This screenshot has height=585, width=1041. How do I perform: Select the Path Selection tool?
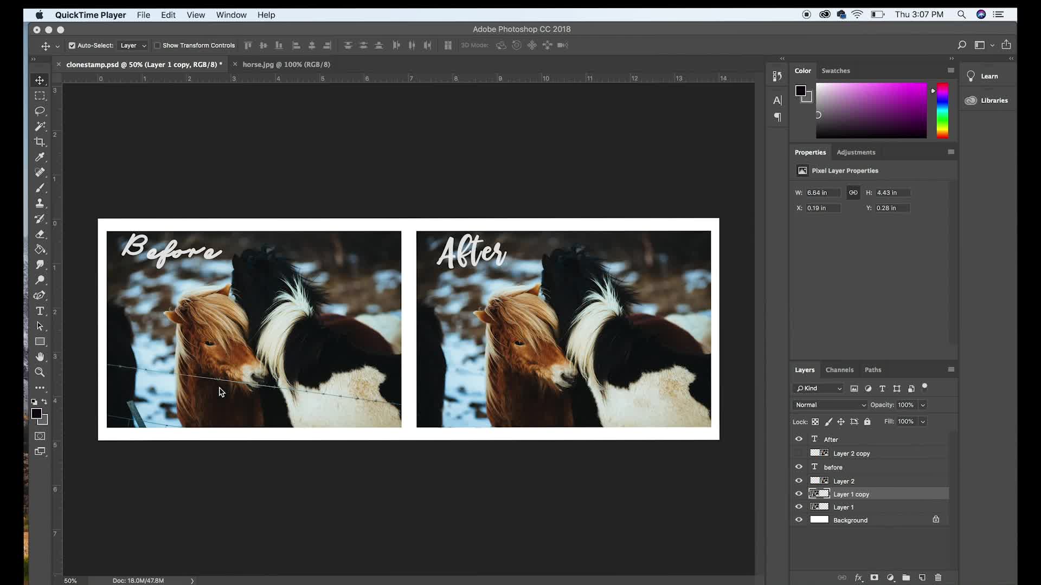tap(40, 326)
